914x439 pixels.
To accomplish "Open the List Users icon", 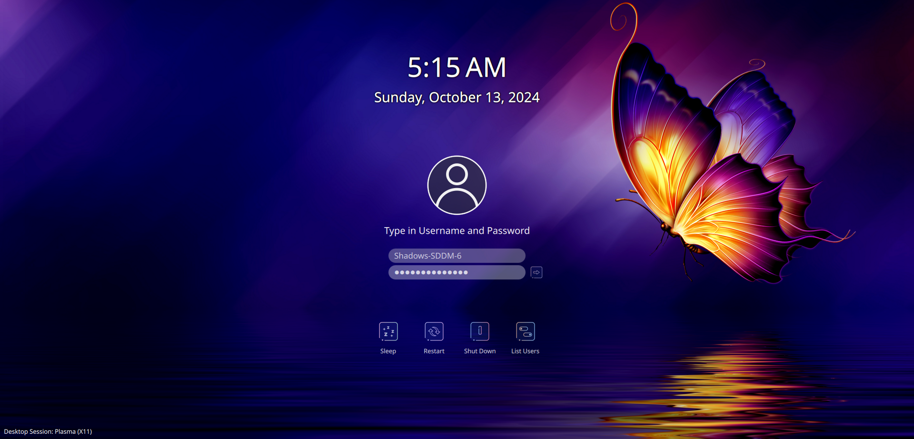I will [526, 331].
